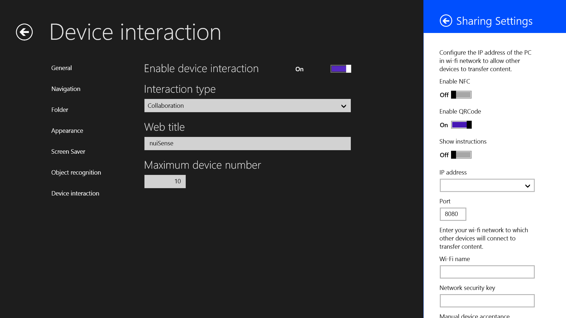
Task: Open Appearance settings
Action: point(67,131)
